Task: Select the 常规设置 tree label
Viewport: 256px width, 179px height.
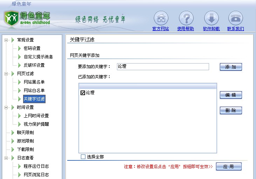Action: click(25, 40)
